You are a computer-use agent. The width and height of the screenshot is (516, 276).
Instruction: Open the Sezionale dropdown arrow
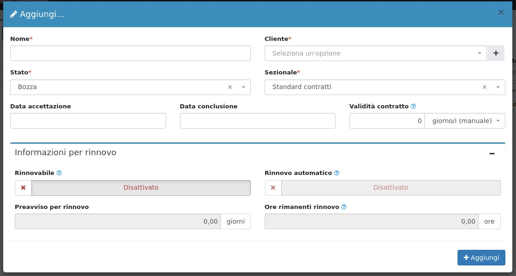click(x=498, y=87)
